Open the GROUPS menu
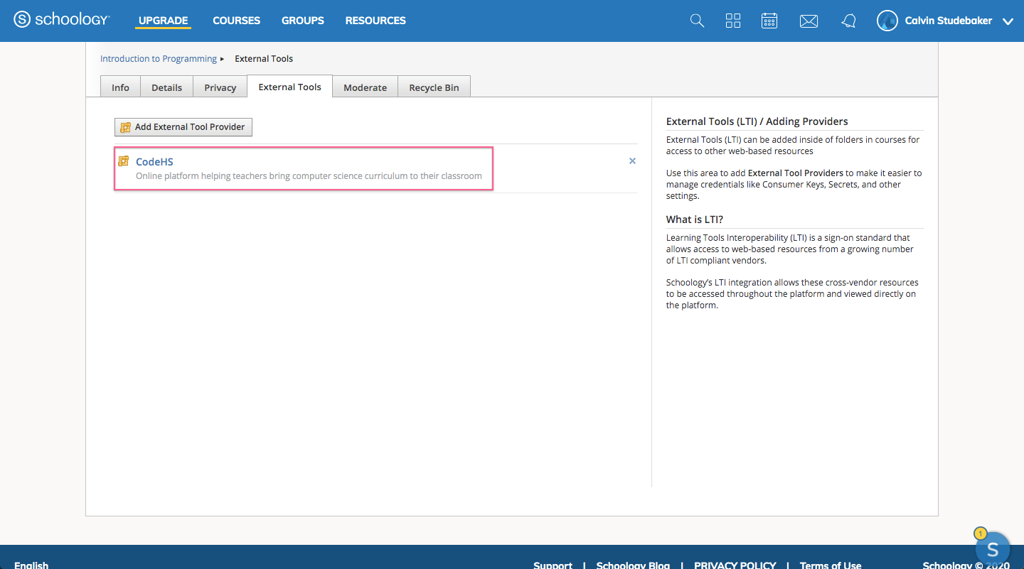Image resolution: width=1024 pixels, height=569 pixels. (x=302, y=21)
